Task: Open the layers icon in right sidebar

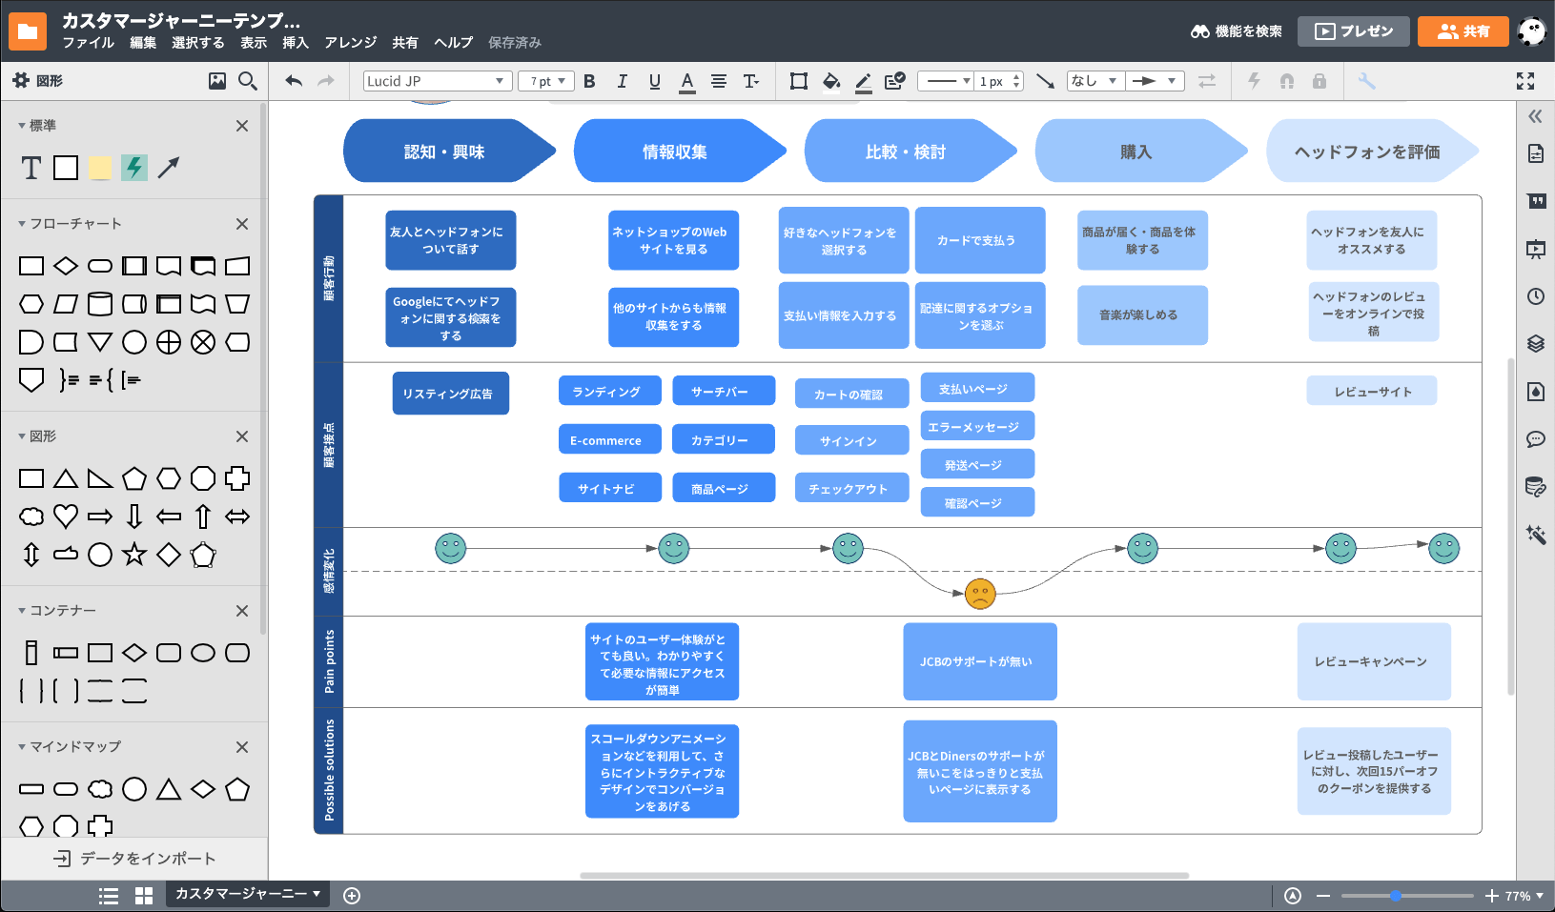Action: tap(1535, 344)
